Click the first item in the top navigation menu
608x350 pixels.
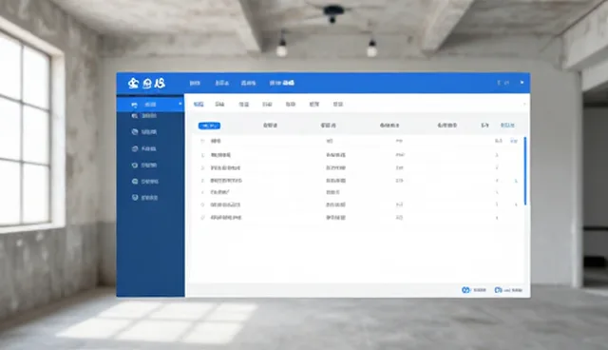(195, 83)
